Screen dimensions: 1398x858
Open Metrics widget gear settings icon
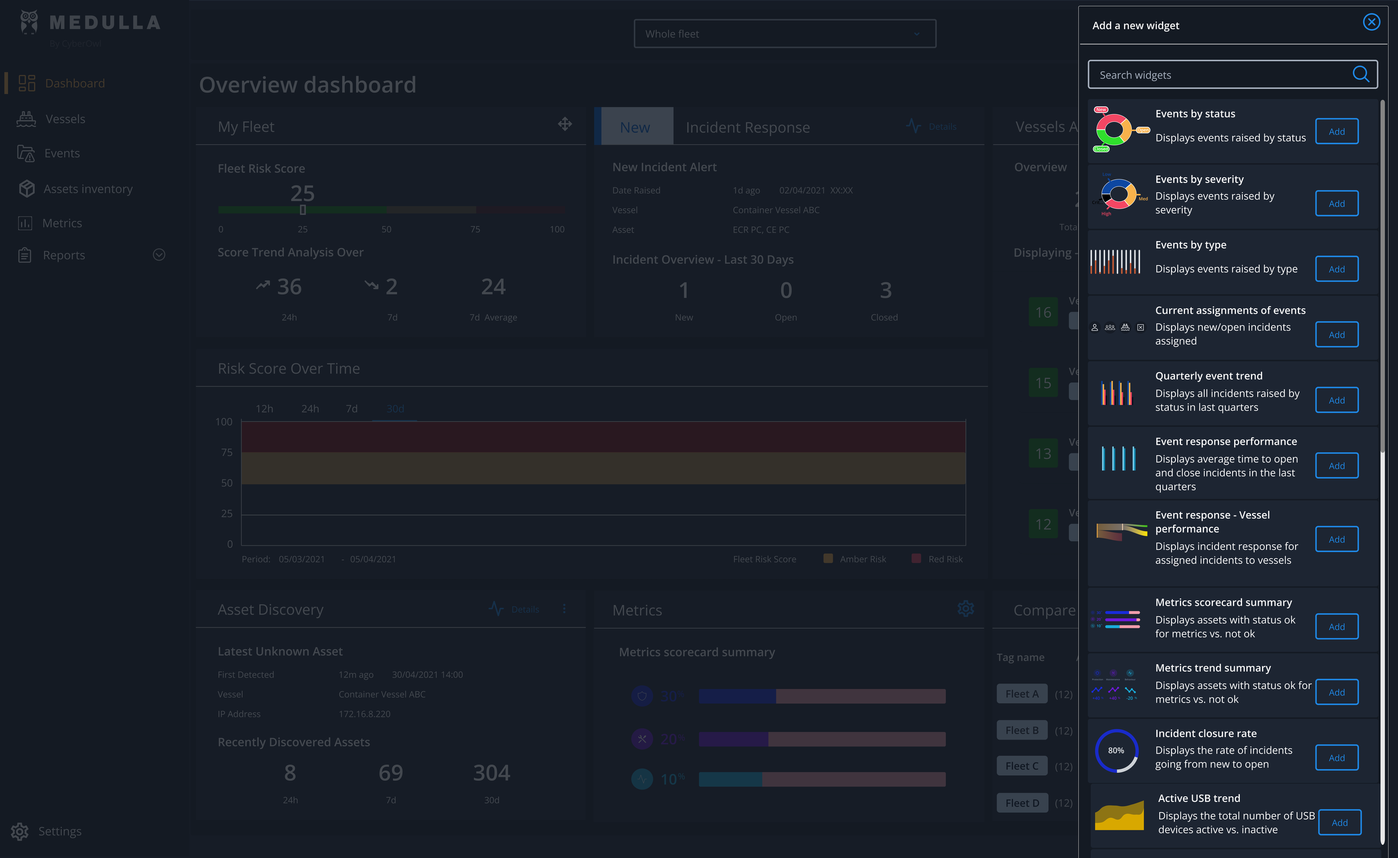click(966, 609)
